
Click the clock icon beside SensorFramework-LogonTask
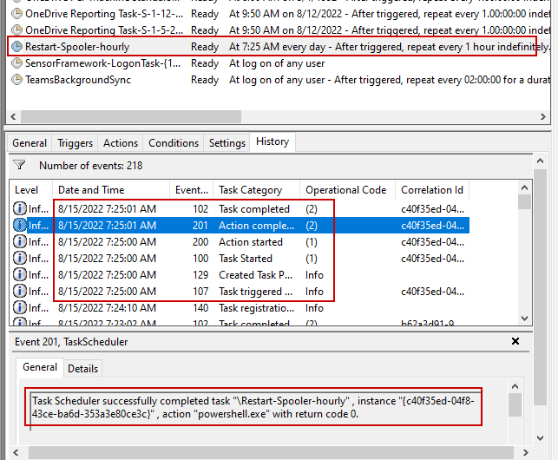pyautogui.click(x=16, y=63)
